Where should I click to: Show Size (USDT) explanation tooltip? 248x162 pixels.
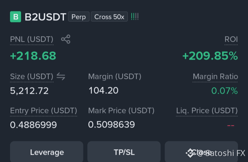pyautogui.click(x=32, y=77)
